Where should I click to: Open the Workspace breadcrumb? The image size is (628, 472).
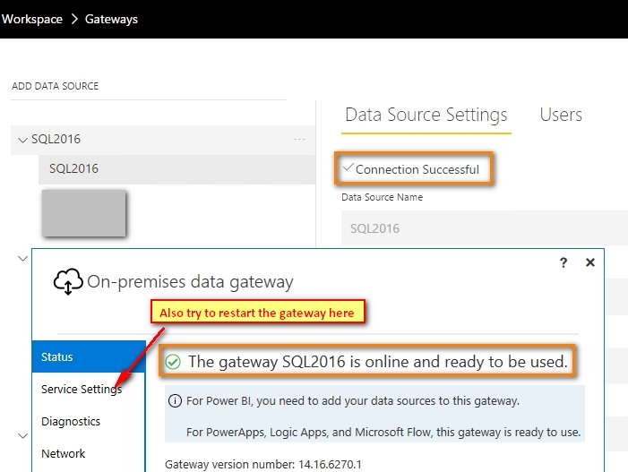tap(31, 19)
